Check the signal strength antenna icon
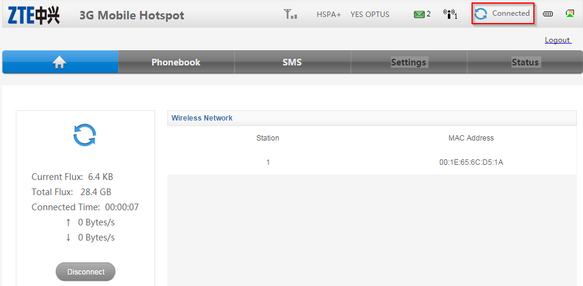This screenshot has width=583, height=286. pyautogui.click(x=290, y=14)
